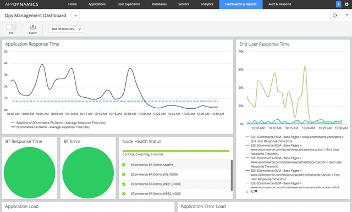Open the dashboard selector chevron dropdown
The image size is (352, 212).
(x=76, y=15)
